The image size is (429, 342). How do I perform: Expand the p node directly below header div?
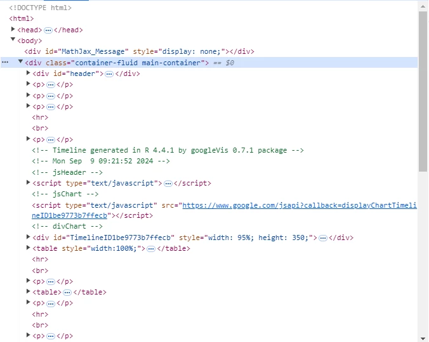click(28, 84)
